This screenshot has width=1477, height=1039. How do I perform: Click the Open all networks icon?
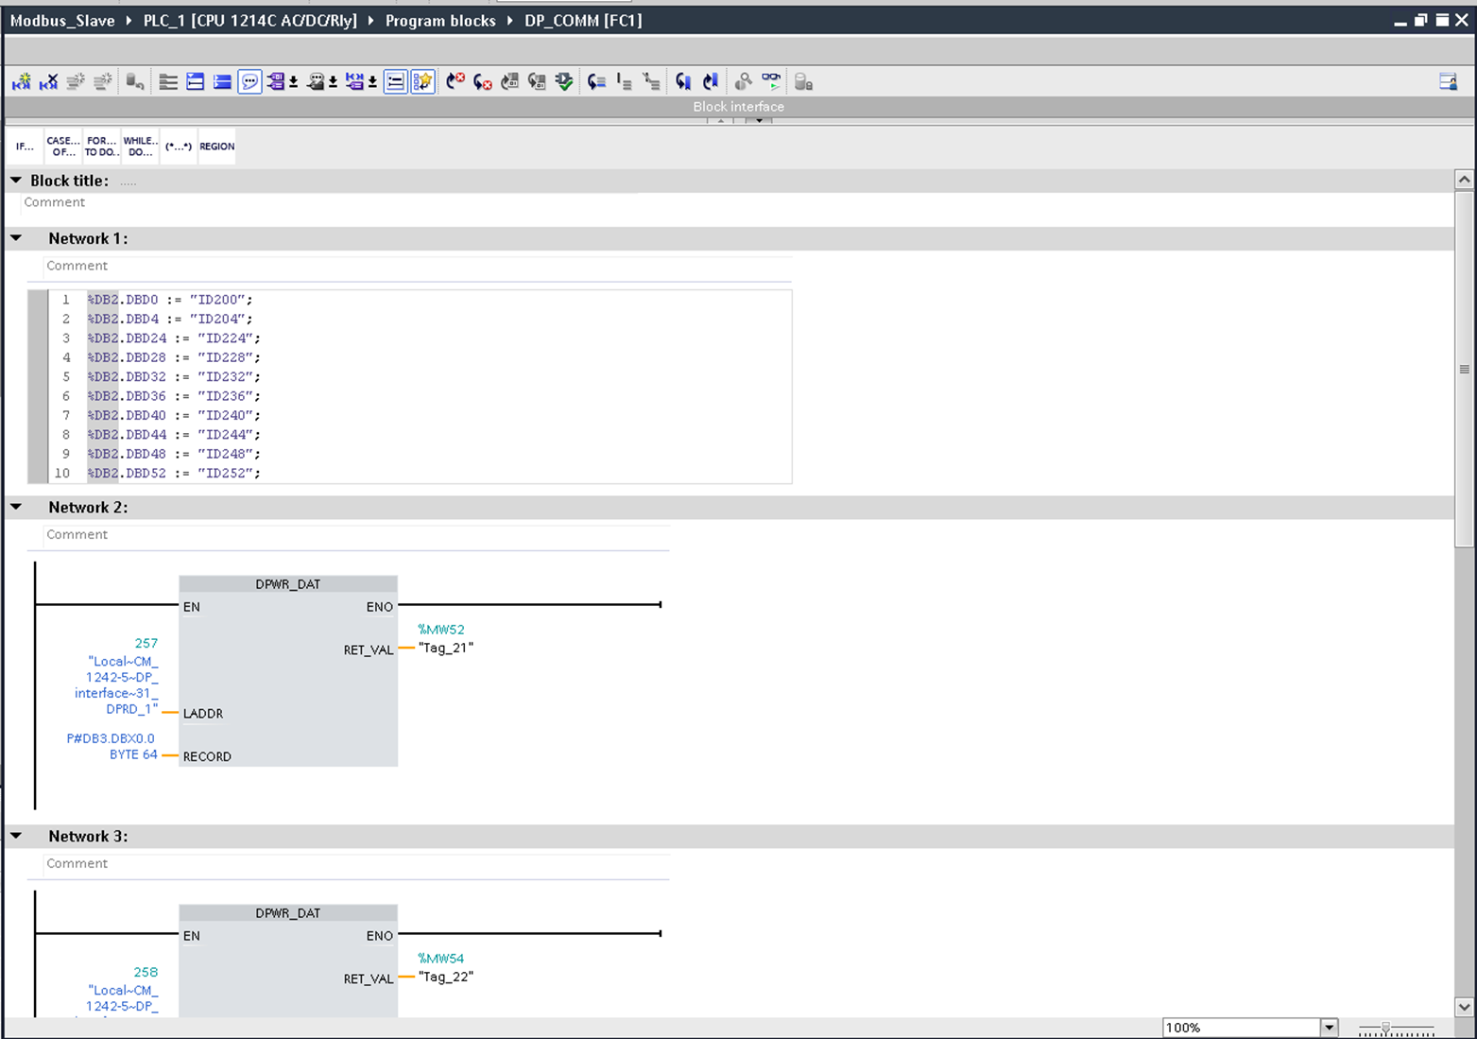pyautogui.click(x=196, y=82)
